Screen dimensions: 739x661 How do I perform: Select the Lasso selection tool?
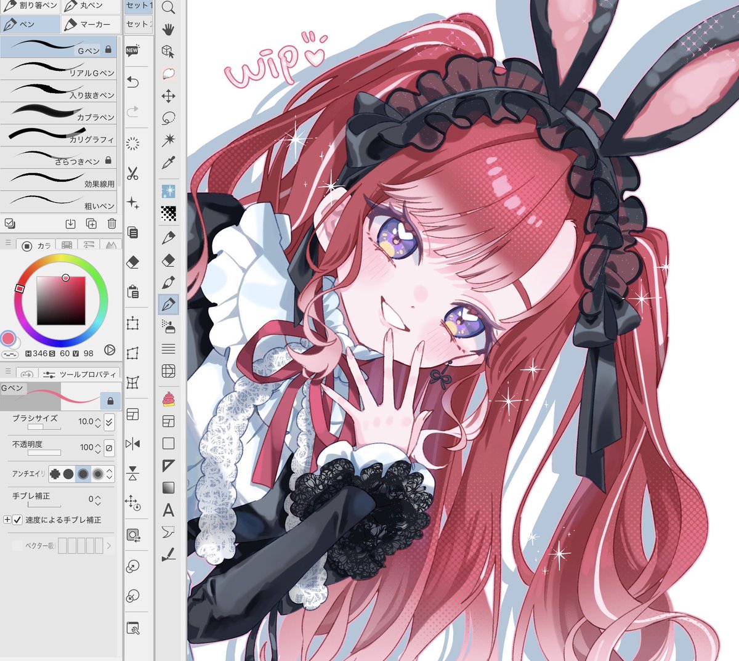point(168,118)
